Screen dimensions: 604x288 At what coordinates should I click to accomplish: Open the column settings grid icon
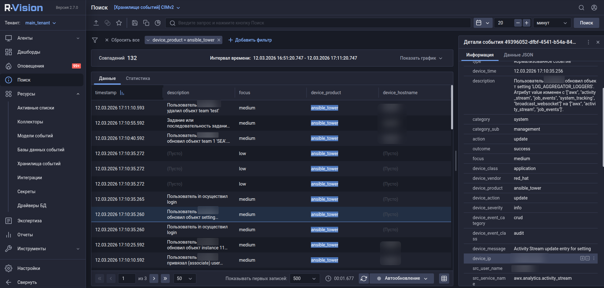pyautogui.click(x=444, y=278)
